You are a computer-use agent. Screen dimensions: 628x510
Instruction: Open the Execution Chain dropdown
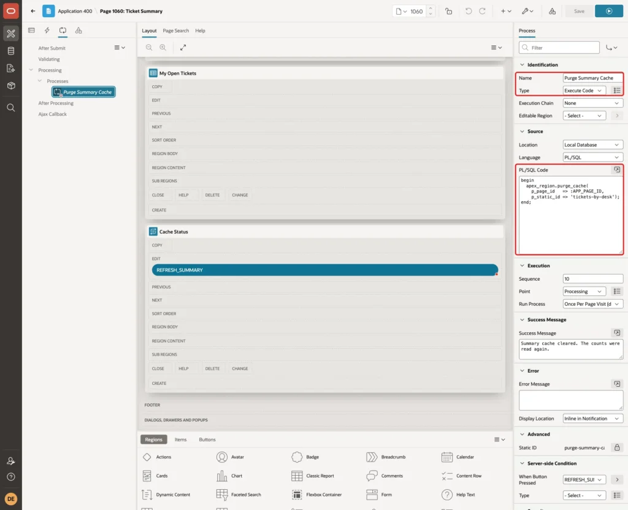click(593, 103)
